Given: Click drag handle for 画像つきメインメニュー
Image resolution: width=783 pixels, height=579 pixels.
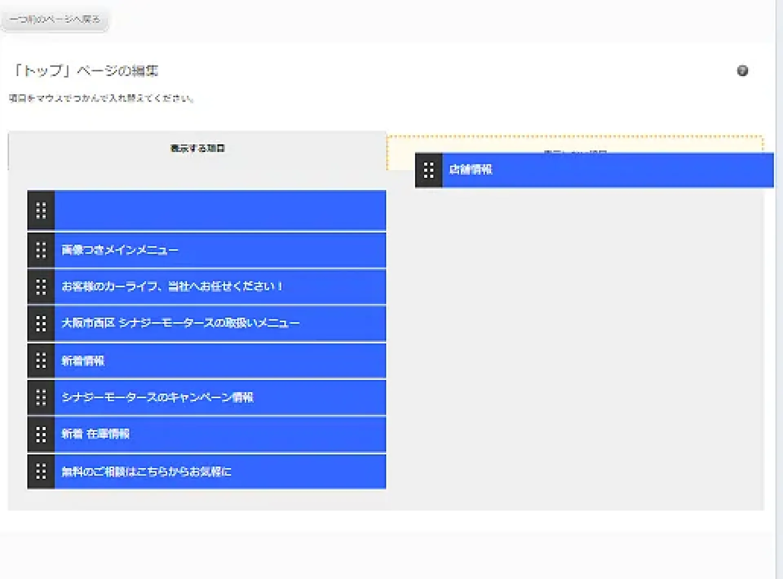Looking at the screenshot, I should point(41,250).
